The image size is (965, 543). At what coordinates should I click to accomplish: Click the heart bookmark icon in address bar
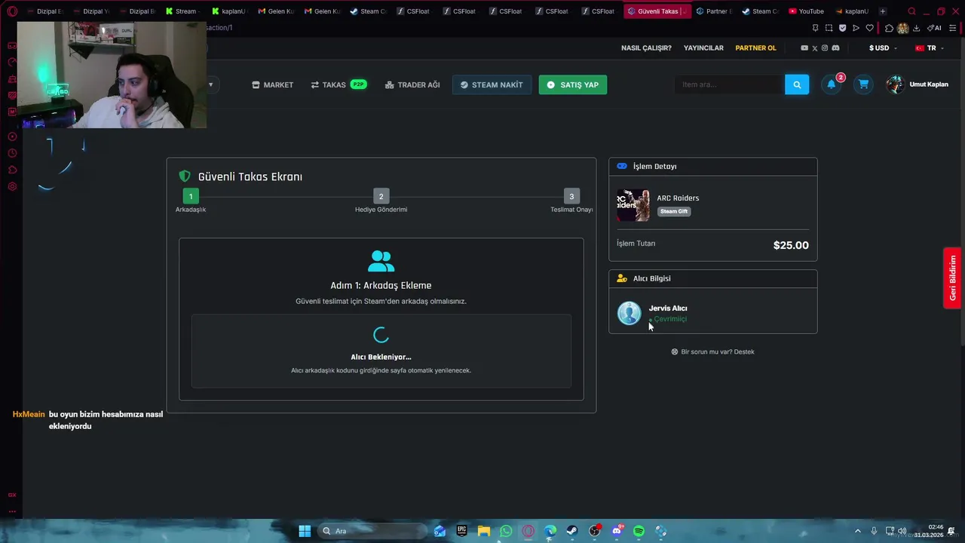869,28
